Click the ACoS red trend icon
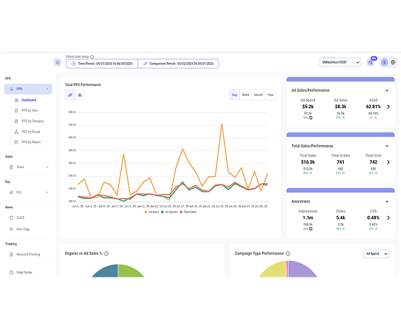 point(376,118)
